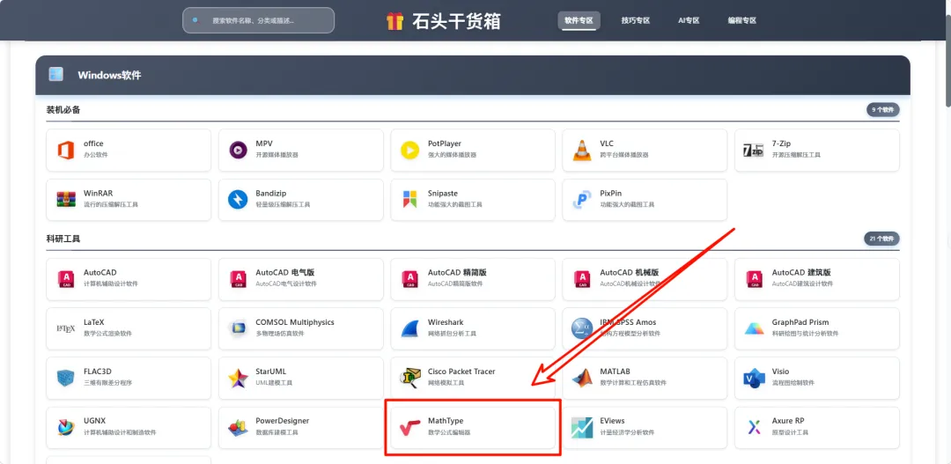Click the GraphPad Prism triangle icon
The height and width of the screenshot is (464, 951).
[x=754, y=328]
